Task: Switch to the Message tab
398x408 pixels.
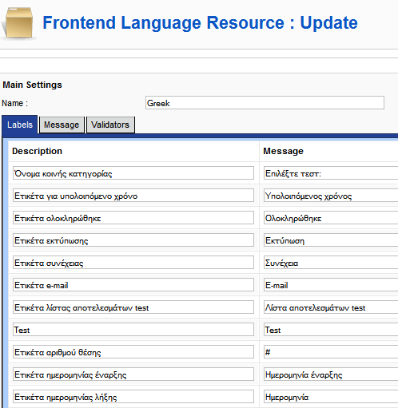Action: [62, 125]
